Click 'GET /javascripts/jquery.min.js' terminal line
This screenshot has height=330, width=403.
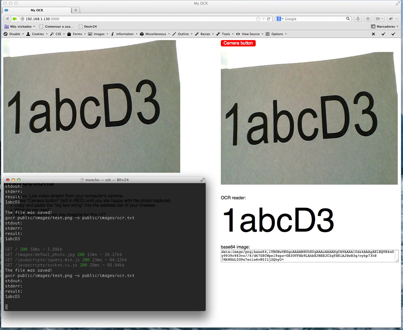(66, 260)
